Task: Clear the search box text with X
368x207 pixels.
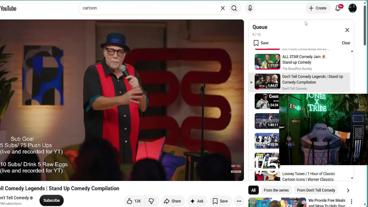Action: coord(223,8)
